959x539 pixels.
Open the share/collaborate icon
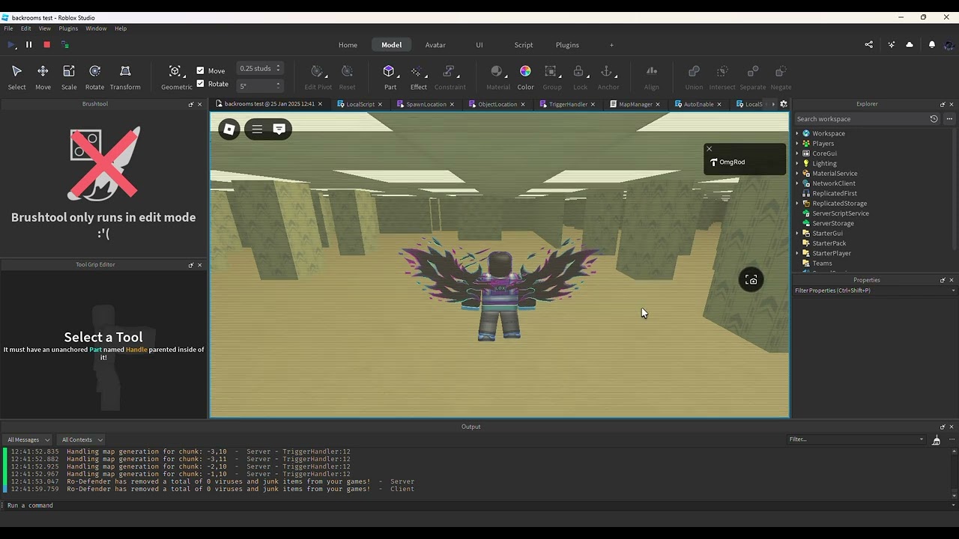click(869, 45)
